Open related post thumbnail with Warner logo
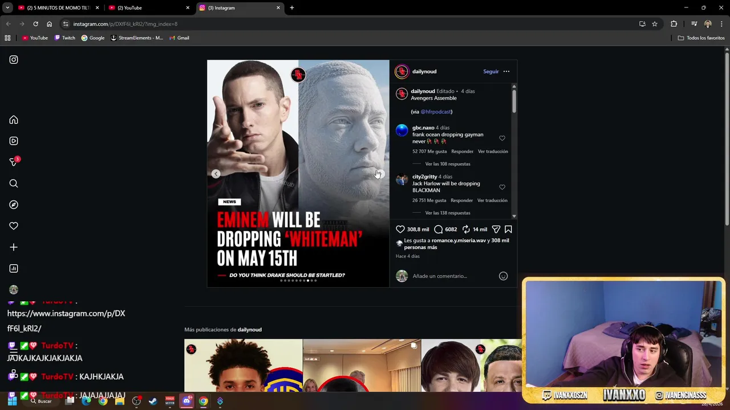The image size is (730, 410). point(244,366)
